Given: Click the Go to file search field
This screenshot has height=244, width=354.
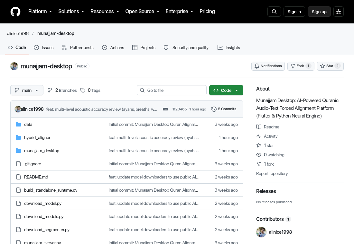Looking at the screenshot, I should coord(172,90).
